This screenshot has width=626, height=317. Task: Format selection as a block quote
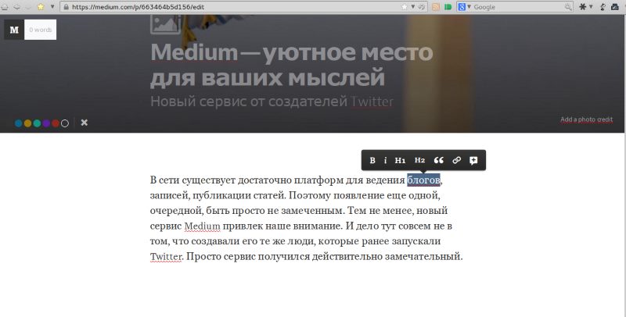(x=439, y=160)
